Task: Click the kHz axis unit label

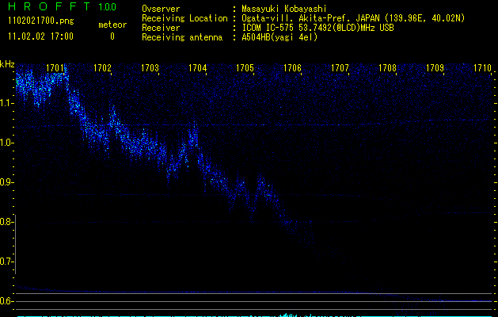Action: (x=7, y=64)
